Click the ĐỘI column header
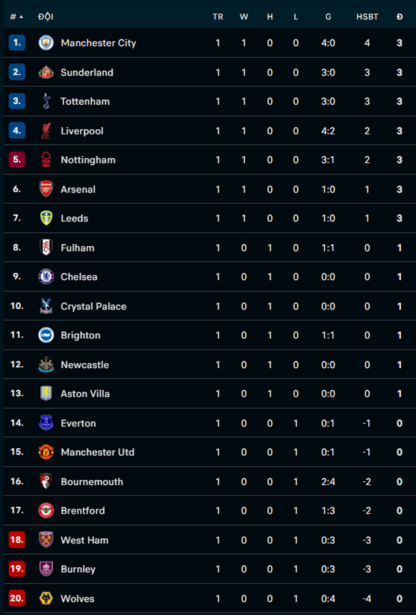The width and height of the screenshot is (416, 615). [46, 17]
